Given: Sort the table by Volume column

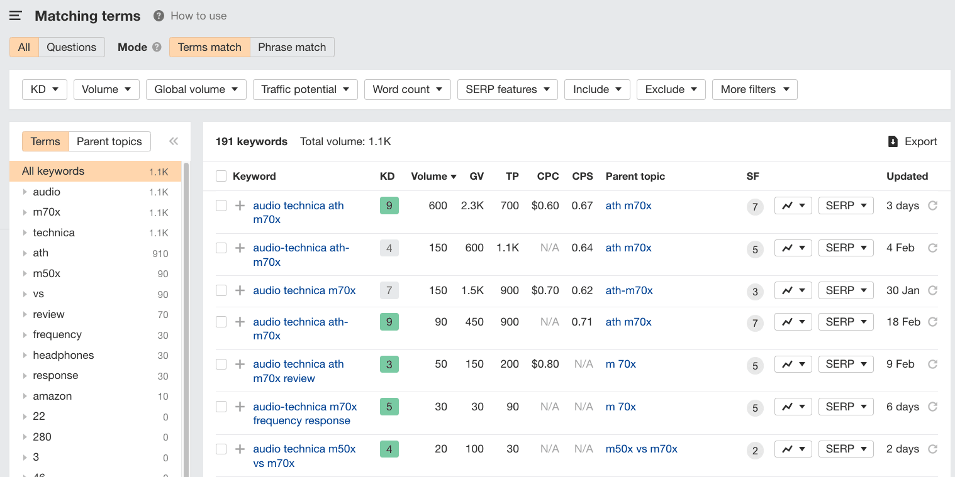Looking at the screenshot, I should tap(433, 176).
